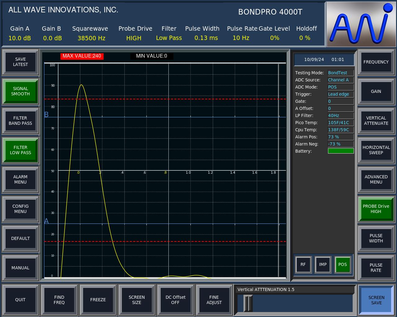Click inside the Vertical Attenuation slider track
The width and height of the screenshot is (397, 317).
(295, 303)
